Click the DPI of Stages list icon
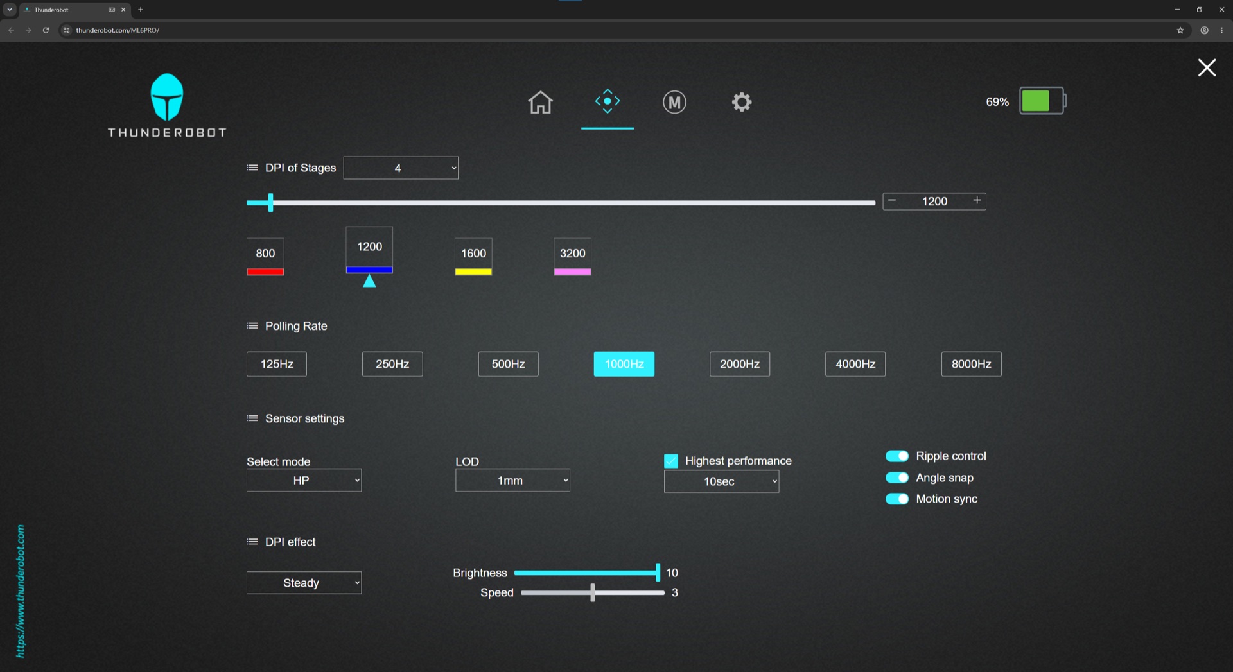1233x672 pixels. (x=252, y=168)
